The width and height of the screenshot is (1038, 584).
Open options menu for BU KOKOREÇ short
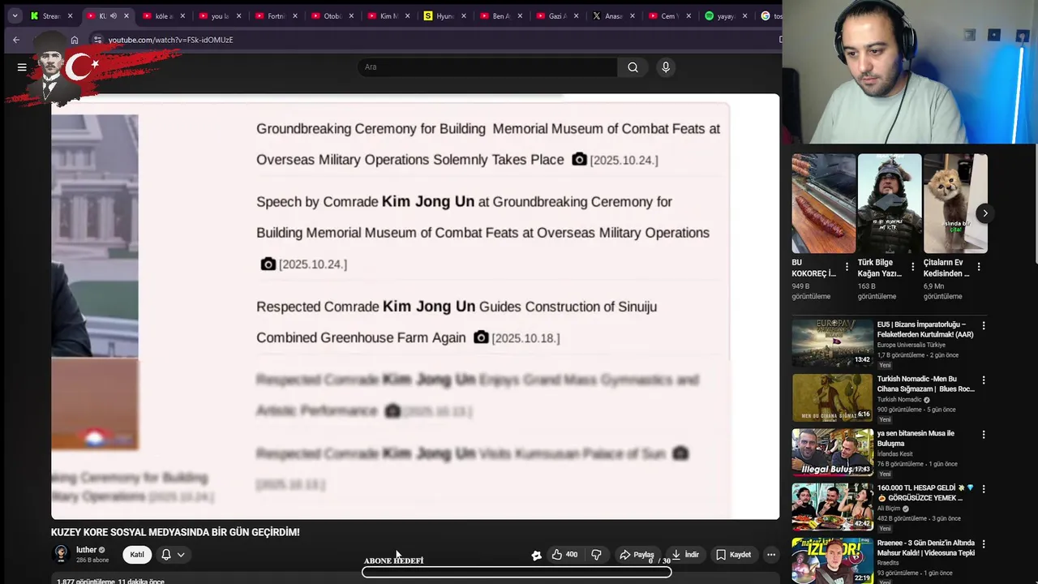847,267
